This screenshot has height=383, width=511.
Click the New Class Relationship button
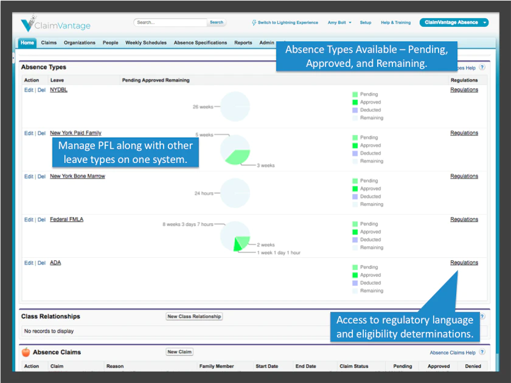(x=194, y=316)
